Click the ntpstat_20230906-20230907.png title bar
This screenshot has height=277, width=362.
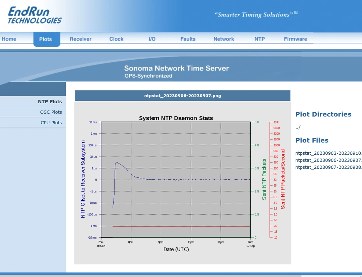click(183, 95)
